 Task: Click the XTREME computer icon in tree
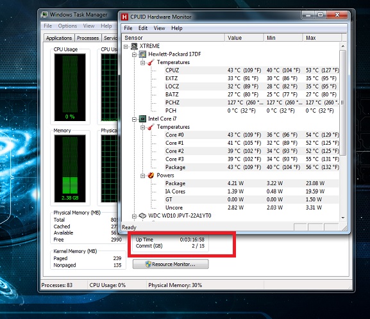point(134,46)
